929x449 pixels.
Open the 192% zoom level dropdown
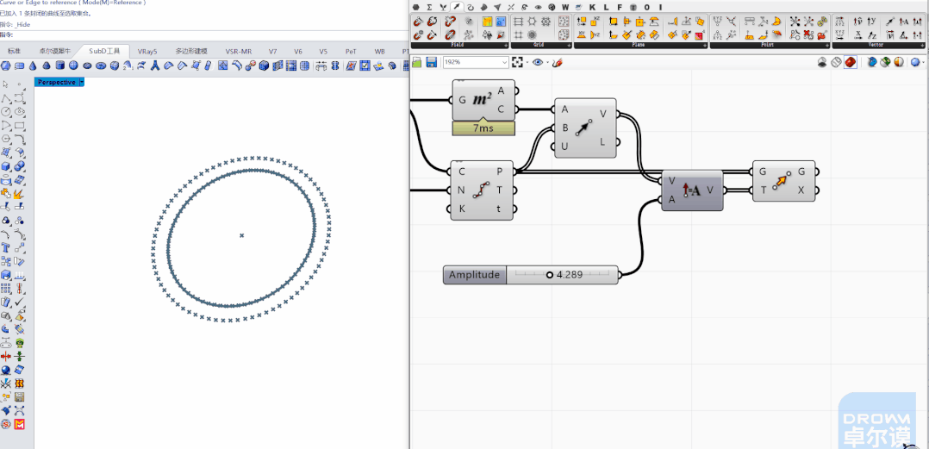coord(476,62)
